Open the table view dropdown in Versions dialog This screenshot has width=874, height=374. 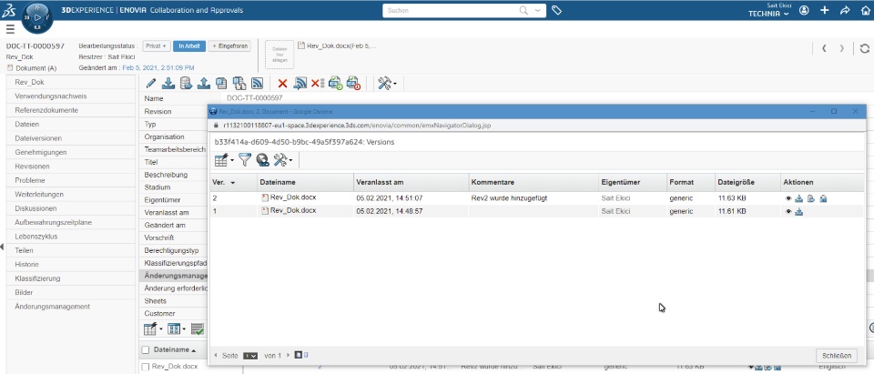pos(224,160)
